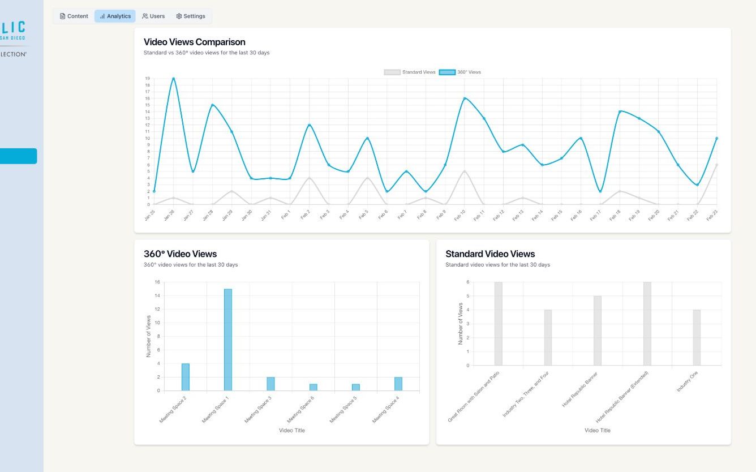Open the Settings tab
This screenshot has height=472, width=756.
(x=191, y=16)
